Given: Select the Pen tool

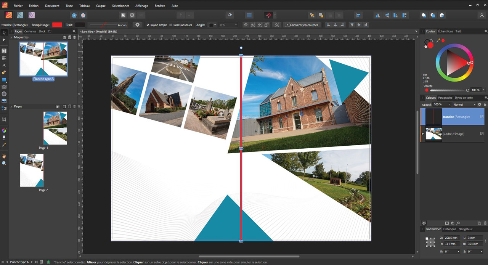Looking at the screenshot, I should 4,72.
